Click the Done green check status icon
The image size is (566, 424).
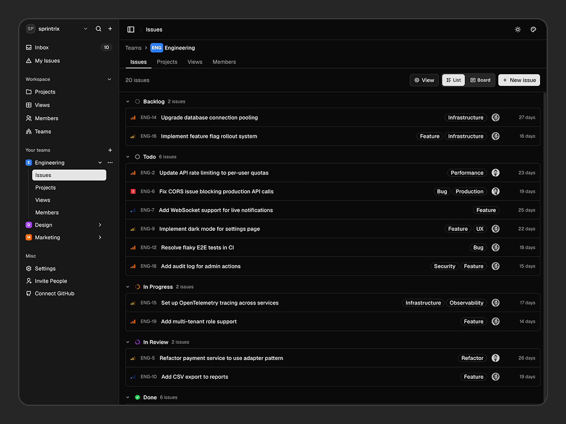(137, 397)
